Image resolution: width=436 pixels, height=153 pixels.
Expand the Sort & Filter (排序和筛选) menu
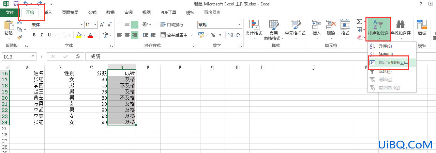[378, 29]
